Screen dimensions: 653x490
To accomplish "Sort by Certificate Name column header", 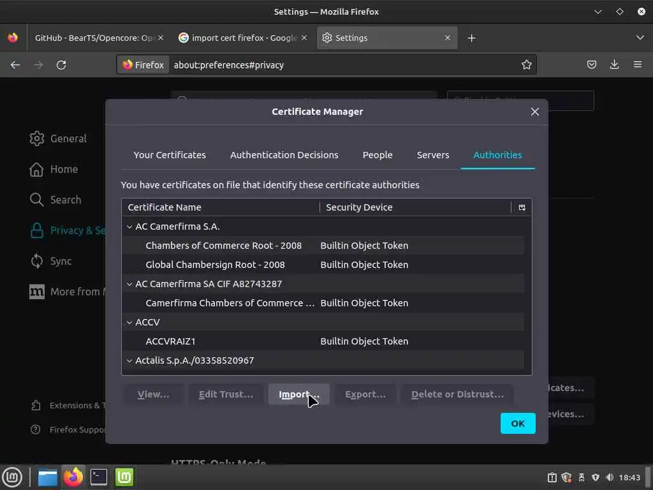I will [x=221, y=207].
